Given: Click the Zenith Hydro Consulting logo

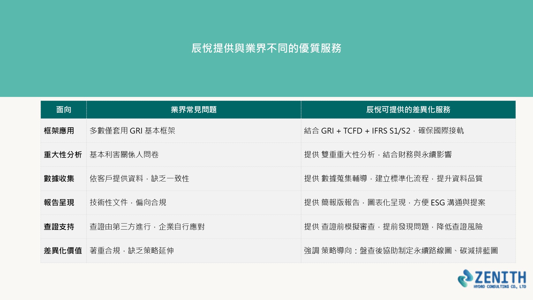Looking at the screenshot, I should tap(492, 279).
